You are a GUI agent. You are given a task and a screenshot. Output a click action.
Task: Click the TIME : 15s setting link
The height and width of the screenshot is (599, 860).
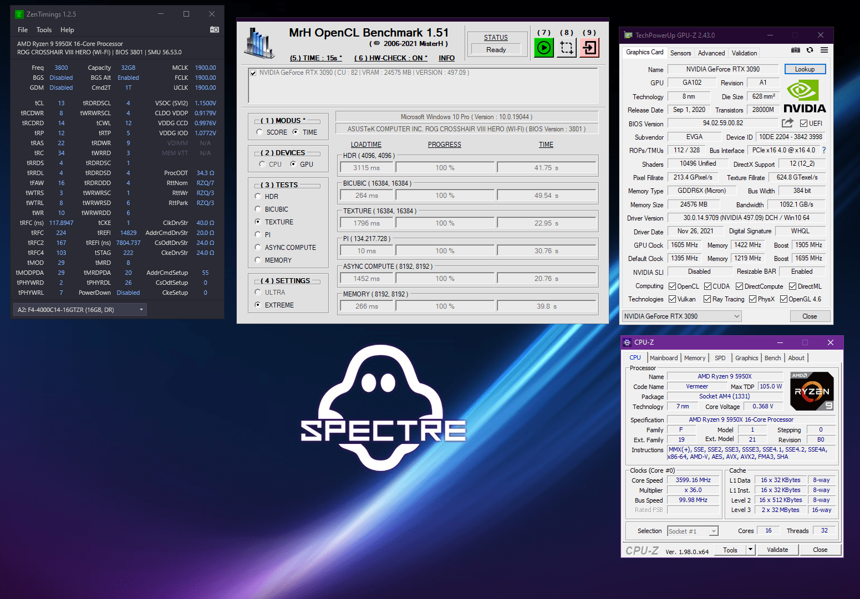[316, 58]
